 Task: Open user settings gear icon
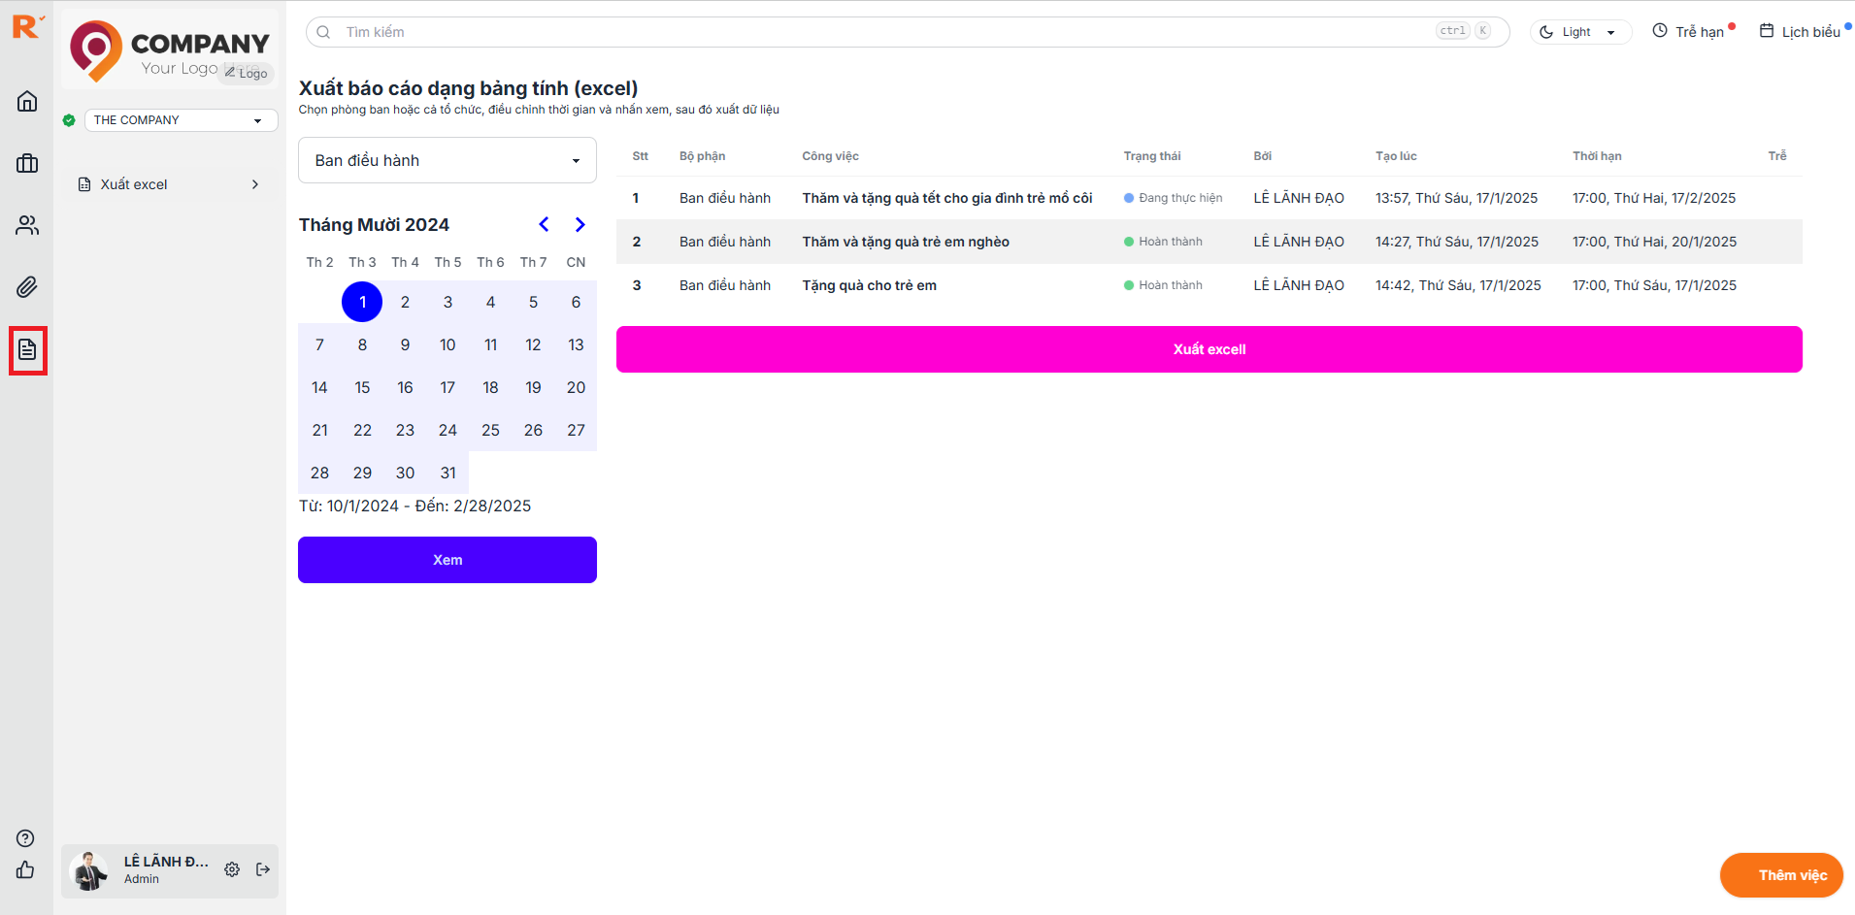point(232,869)
